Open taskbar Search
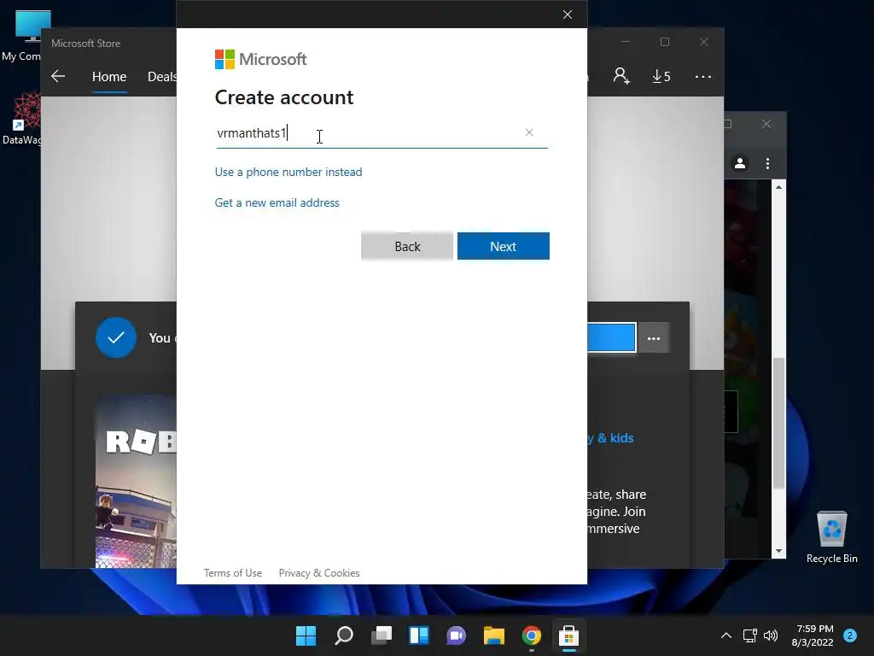Image resolution: width=874 pixels, height=656 pixels. (x=343, y=635)
